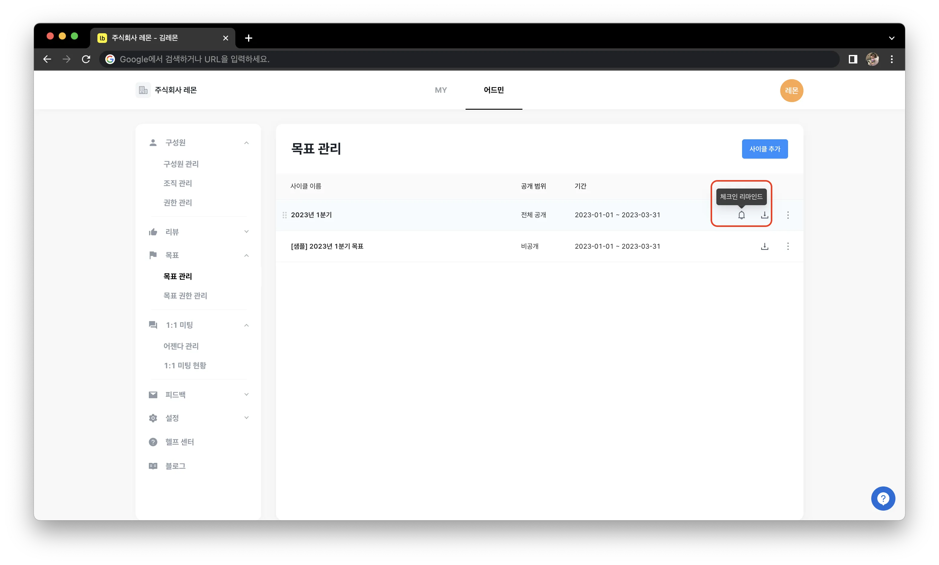Screen dimensions: 939x565
Task: Switch to the MY tab
Action: [x=440, y=90]
